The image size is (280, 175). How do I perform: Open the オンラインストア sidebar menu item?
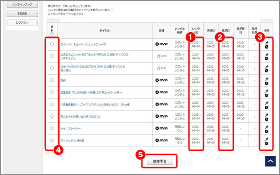tap(22, 5)
